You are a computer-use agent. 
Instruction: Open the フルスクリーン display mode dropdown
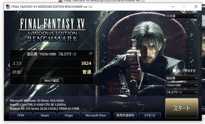tap(182, 92)
